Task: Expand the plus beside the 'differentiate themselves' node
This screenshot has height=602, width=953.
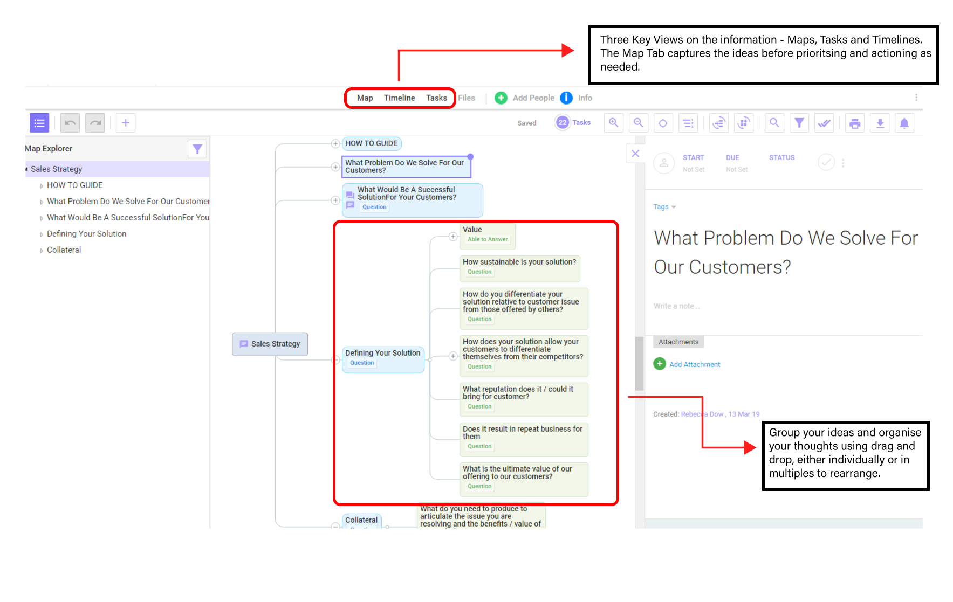Action: tap(453, 356)
